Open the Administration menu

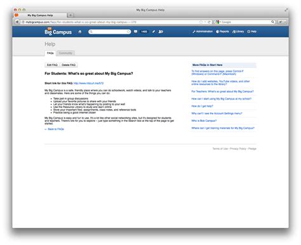click(x=203, y=32)
